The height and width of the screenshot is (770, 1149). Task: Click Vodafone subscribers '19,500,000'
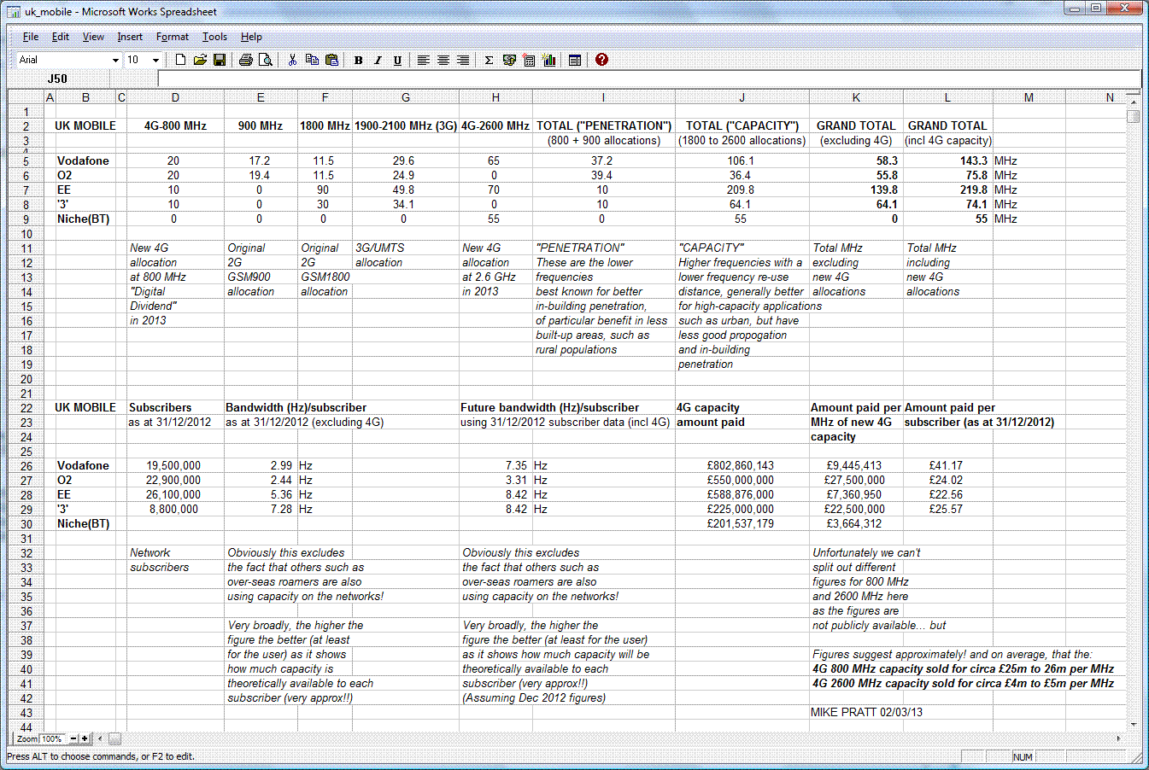tap(175, 466)
